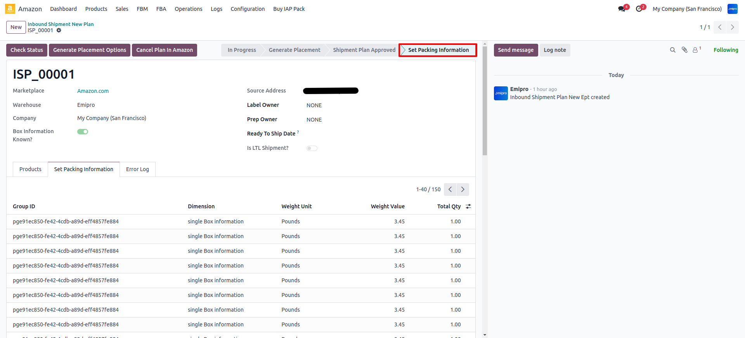Image resolution: width=745 pixels, height=338 pixels.
Task: Switch to the Products tab
Action: 30,169
